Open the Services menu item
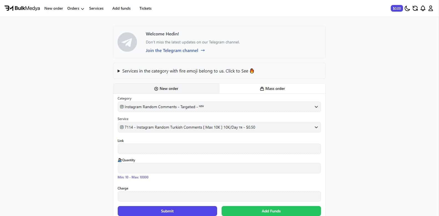This screenshot has height=216, width=439. point(96,8)
